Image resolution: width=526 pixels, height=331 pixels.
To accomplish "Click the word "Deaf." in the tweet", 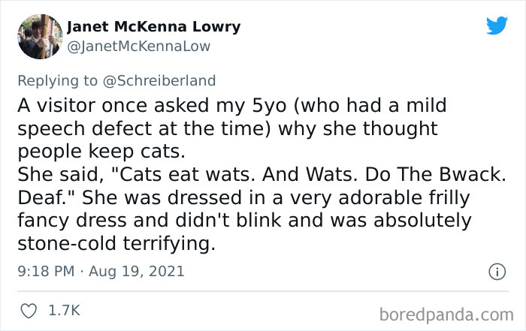I will click(x=41, y=200).
